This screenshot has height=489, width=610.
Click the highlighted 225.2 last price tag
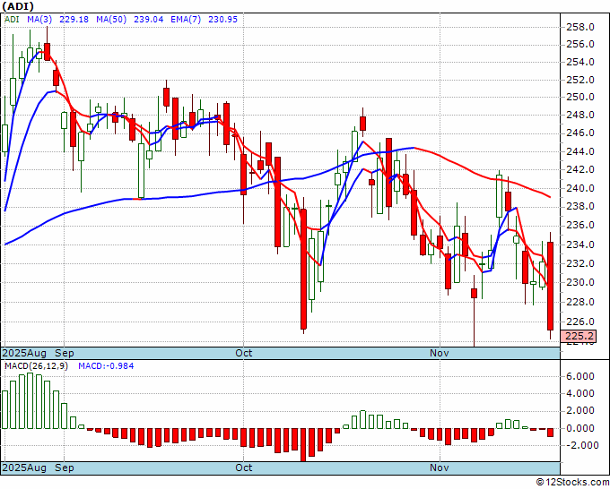[578, 337]
